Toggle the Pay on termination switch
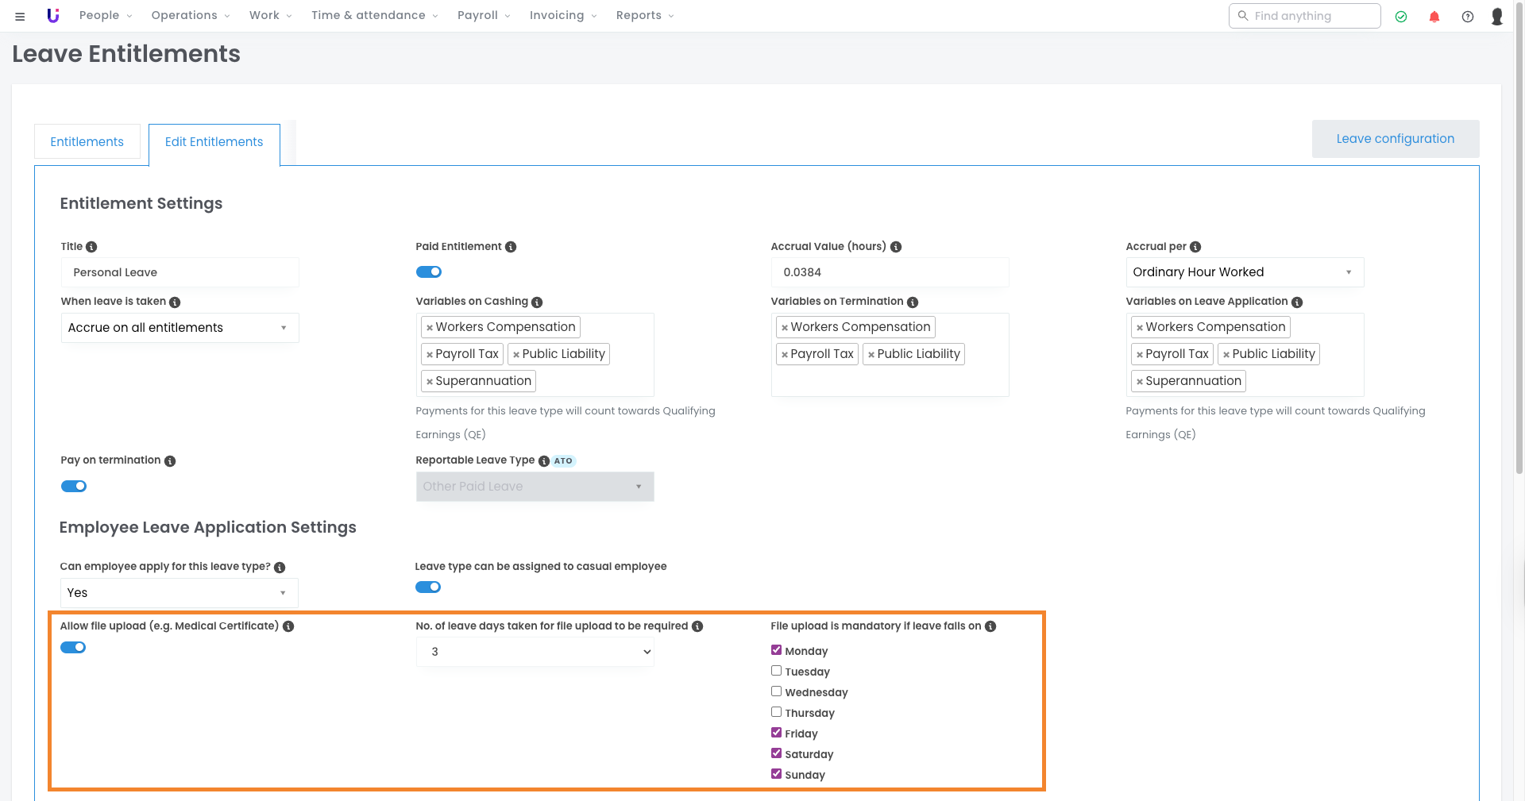1525x801 pixels. click(x=74, y=487)
